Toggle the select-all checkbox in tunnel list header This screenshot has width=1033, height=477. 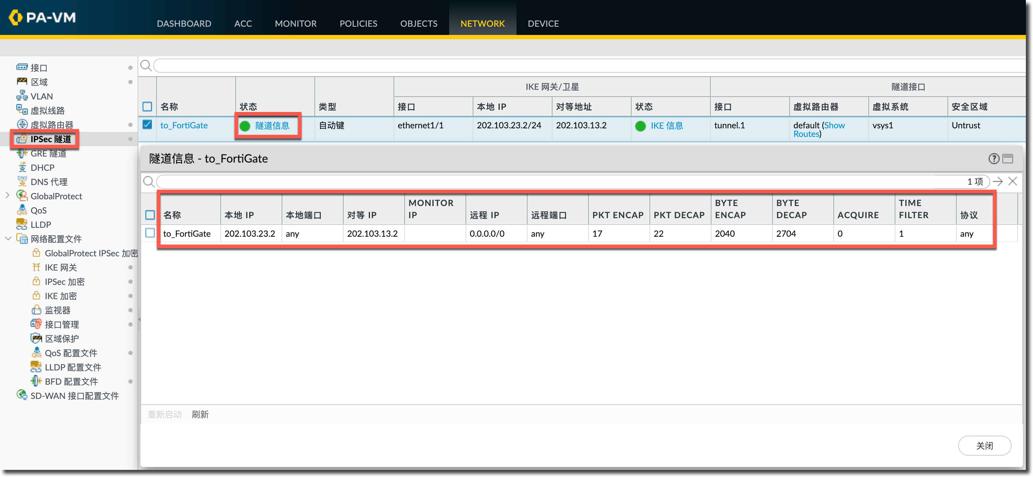[147, 107]
